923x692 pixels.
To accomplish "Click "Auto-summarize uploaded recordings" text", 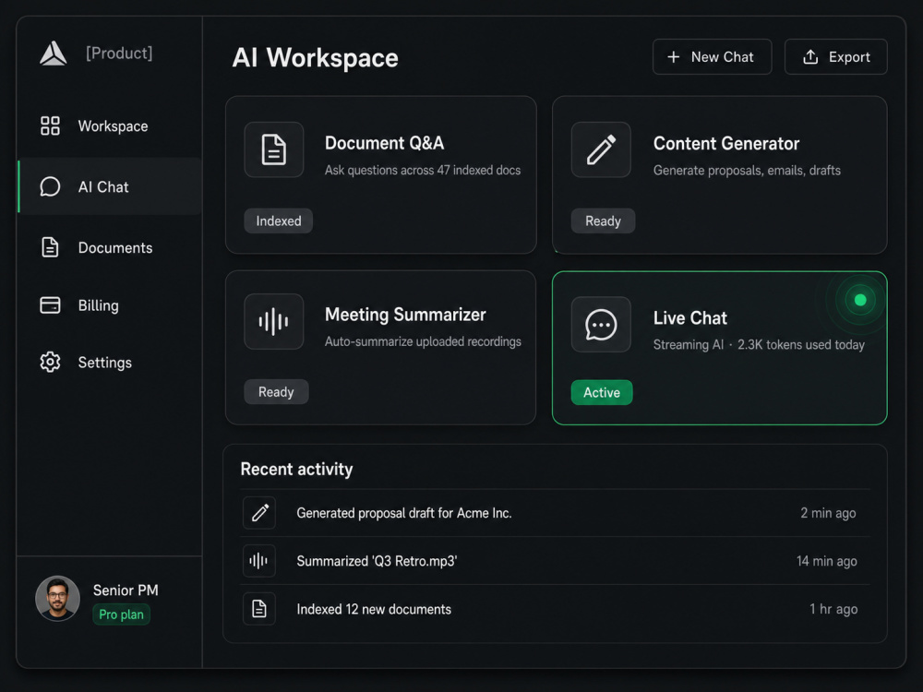I will pos(423,341).
